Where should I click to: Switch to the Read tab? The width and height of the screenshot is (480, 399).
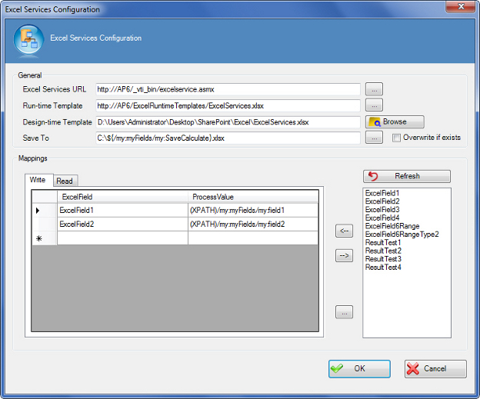tap(65, 181)
